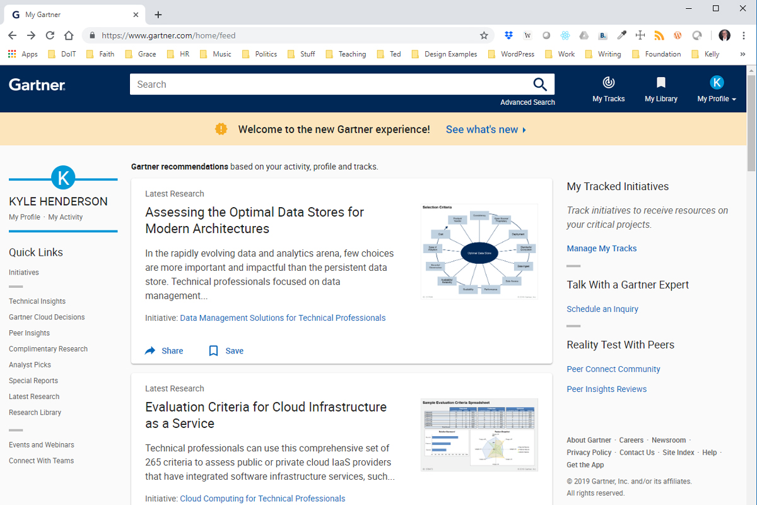
Task: Open the Dropbox browser extension
Action: point(508,35)
